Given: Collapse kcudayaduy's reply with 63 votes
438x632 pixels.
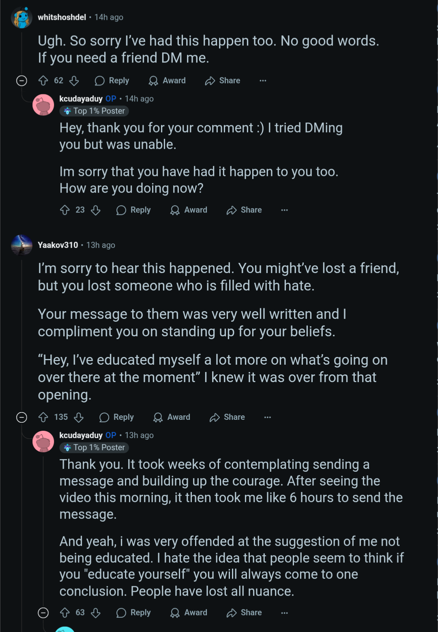Looking at the screenshot, I should tap(43, 613).
